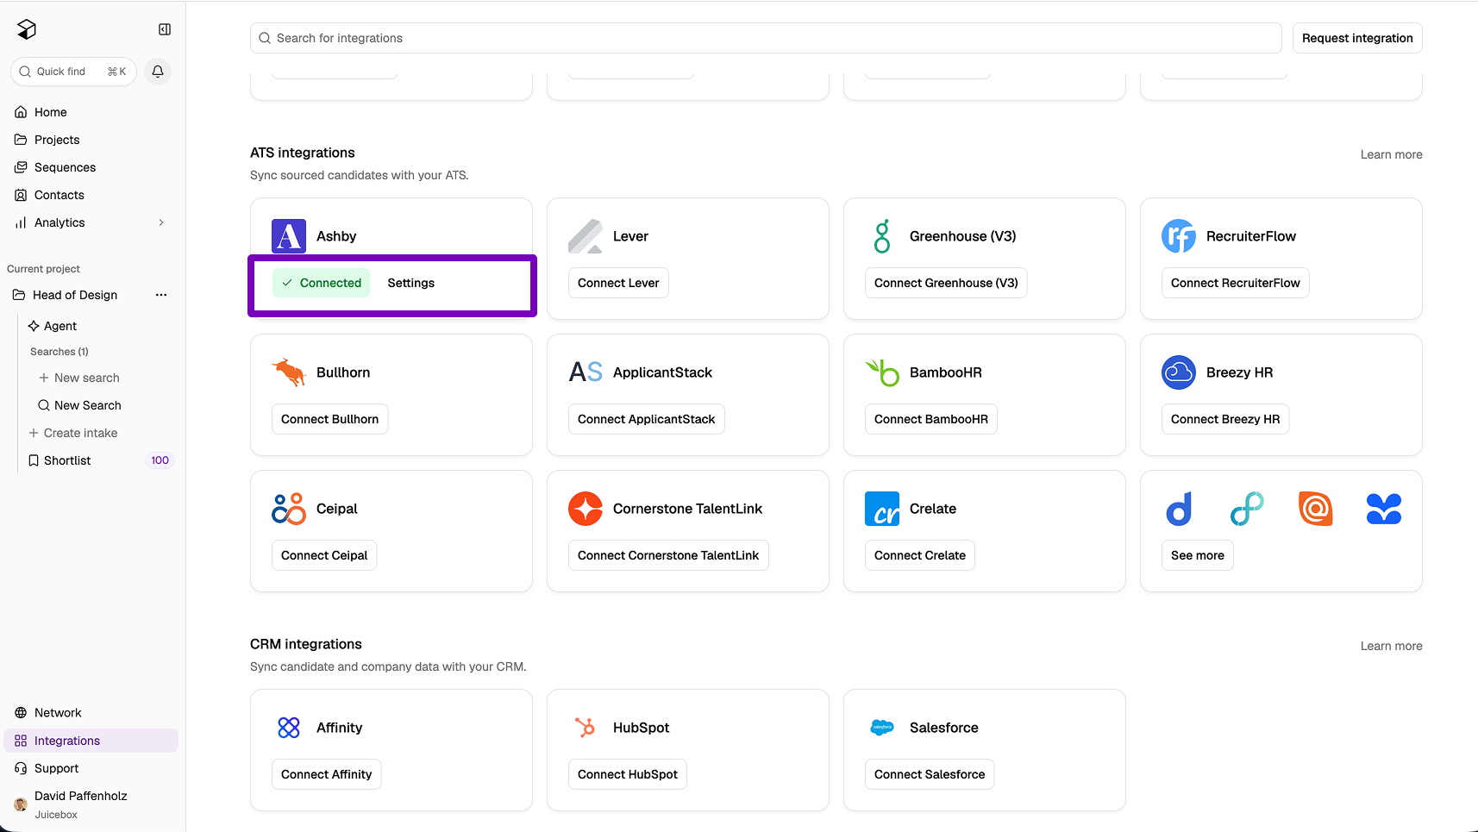Click David Paffenholz profile avatar

(x=21, y=804)
